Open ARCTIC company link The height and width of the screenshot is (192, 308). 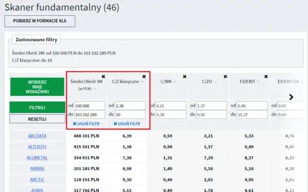(37, 180)
